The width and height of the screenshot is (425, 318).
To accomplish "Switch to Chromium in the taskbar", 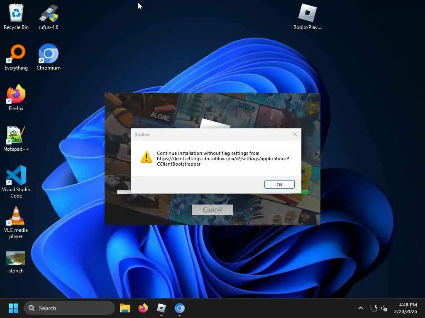I will 179,308.
